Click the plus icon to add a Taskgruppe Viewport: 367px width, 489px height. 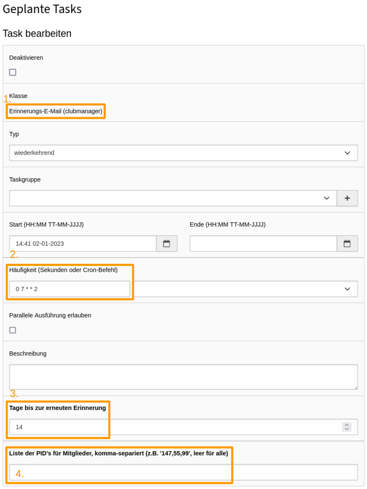pos(347,198)
